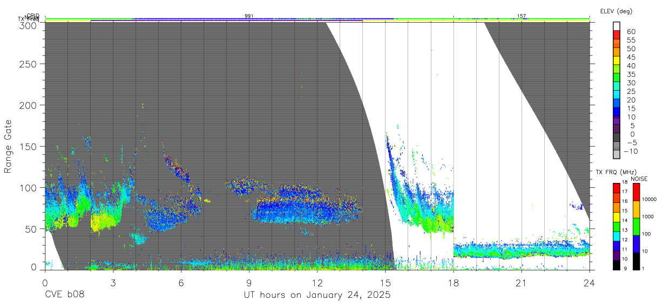
Task: Click the ELEV legend value '20'
Action: coord(631,100)
